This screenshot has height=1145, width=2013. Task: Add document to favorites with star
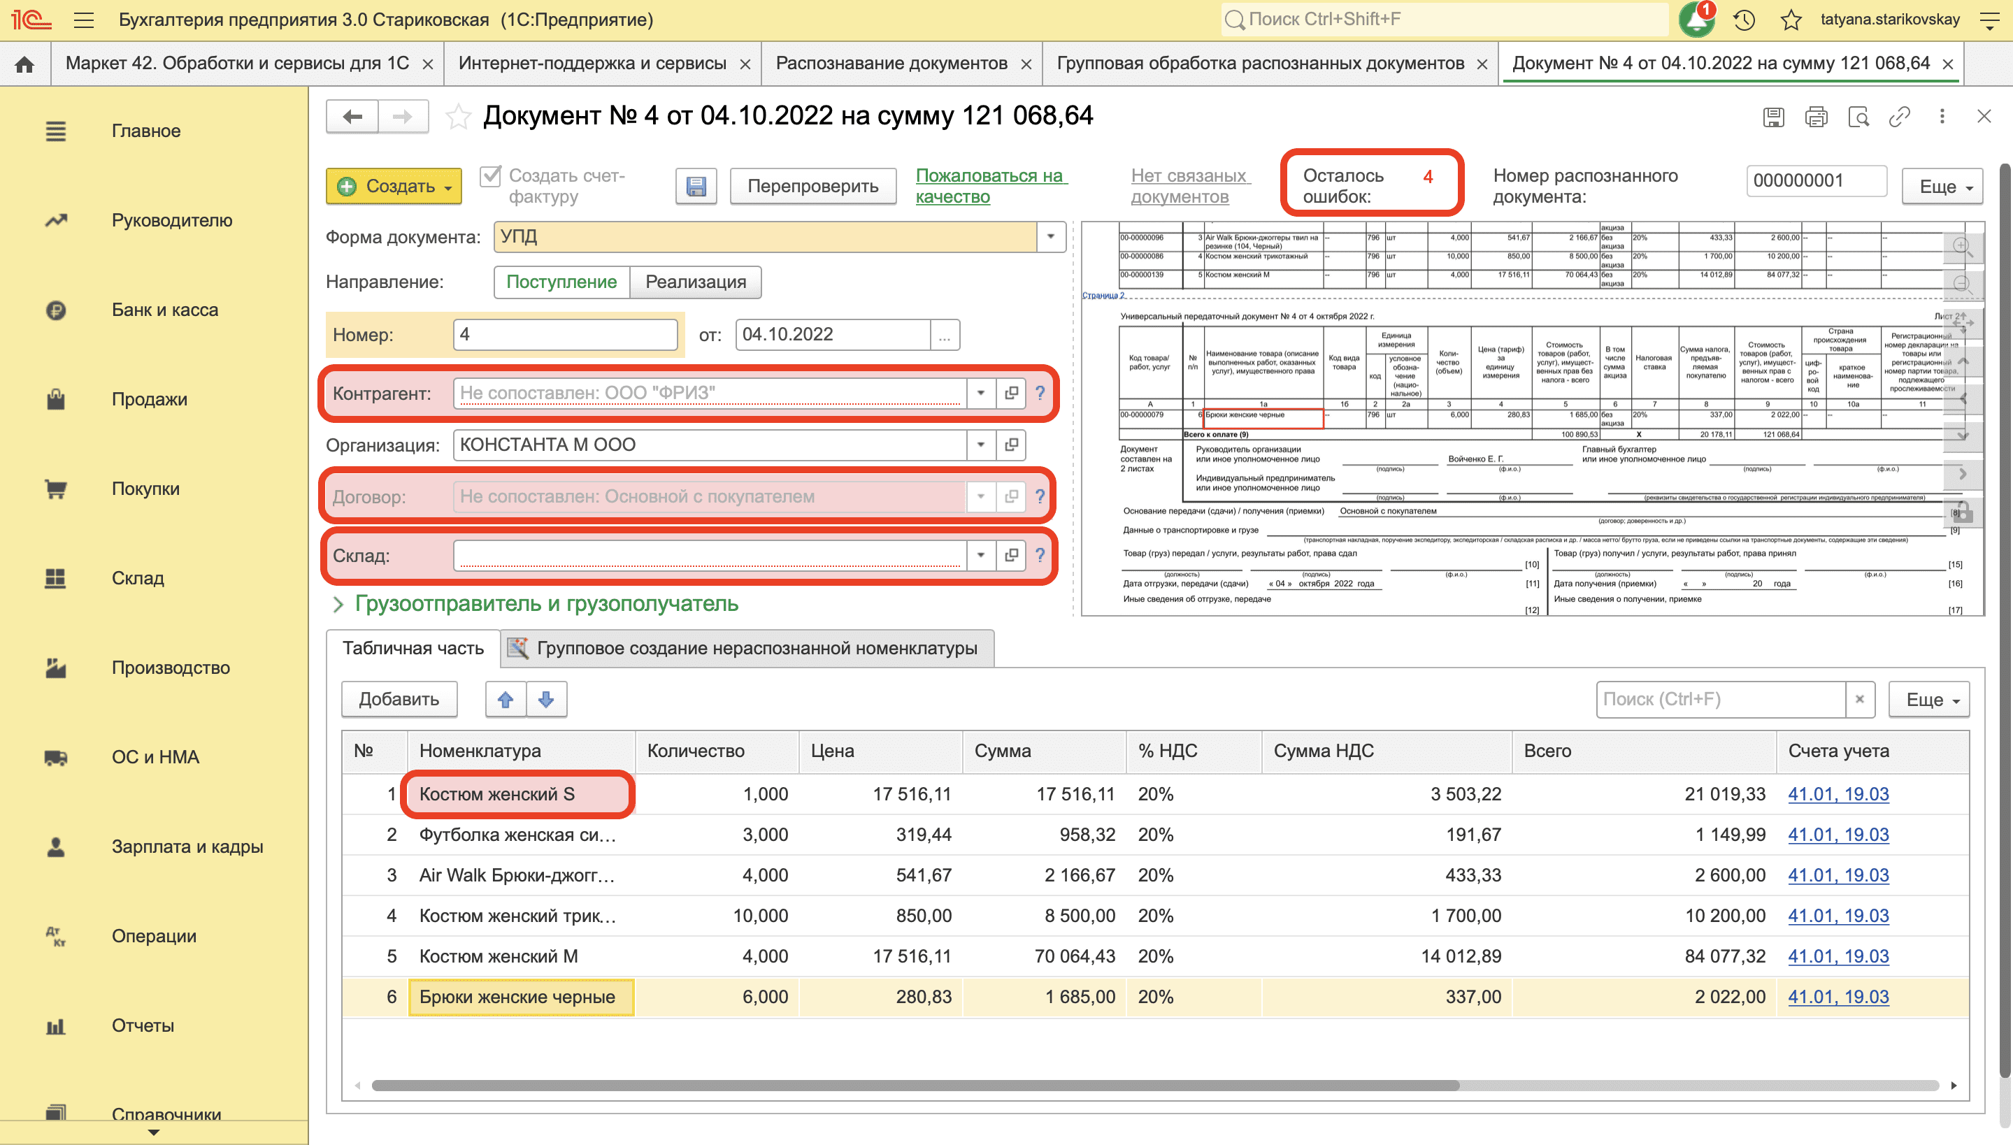point(457,117)
